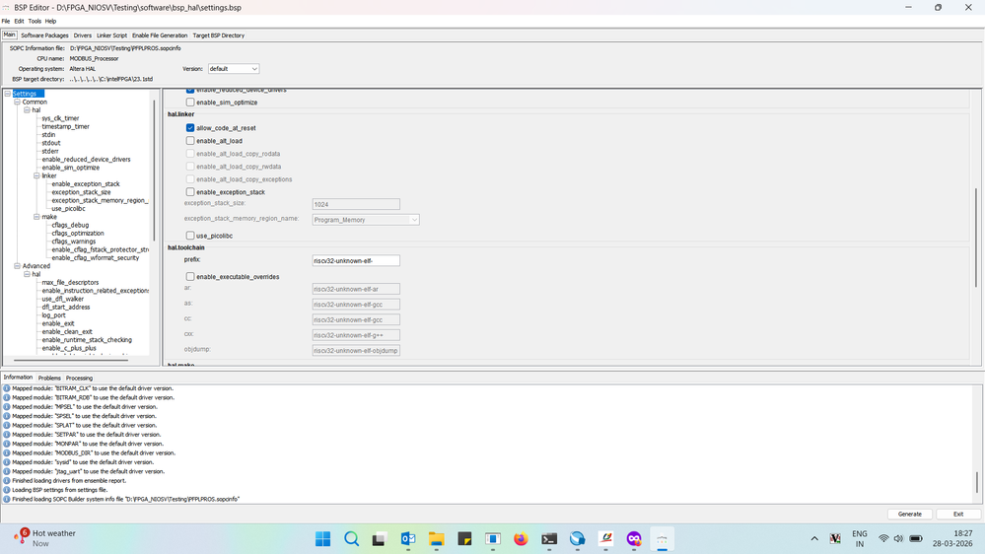Screen dimensions: 985x554
Task: Open Windows Search from the taskbar
Action: (352, 539)
